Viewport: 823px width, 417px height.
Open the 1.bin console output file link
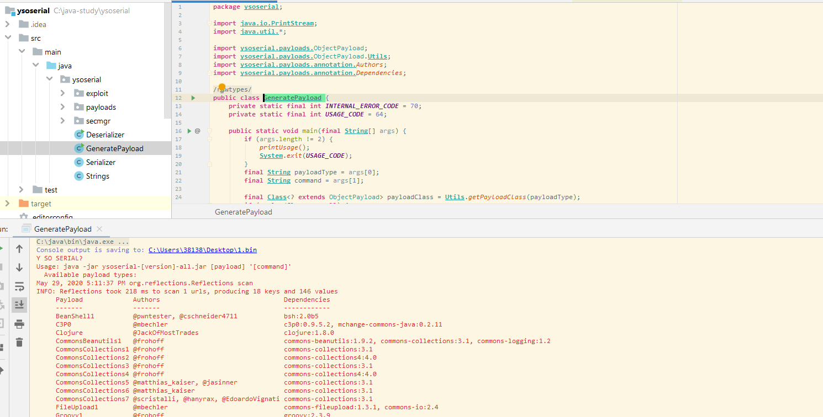pyautogui.click(x=202, y=250)
